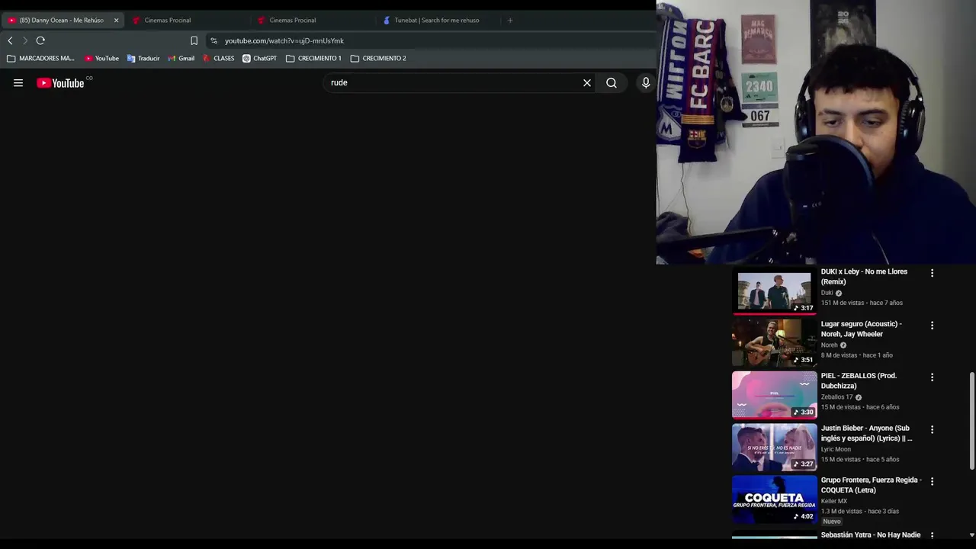Go back with the browser back arrow
The width and height of the screenshot is (976, 549).
point(10,40)
